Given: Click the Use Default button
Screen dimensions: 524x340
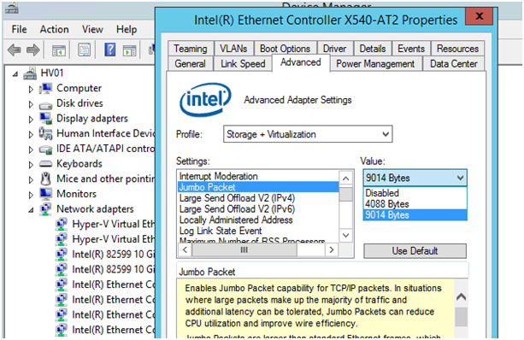Looking at the screenshot, I should 415,251.
